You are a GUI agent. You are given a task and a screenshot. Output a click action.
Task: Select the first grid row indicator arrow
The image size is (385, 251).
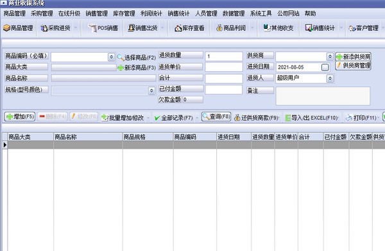pos(5,145)
